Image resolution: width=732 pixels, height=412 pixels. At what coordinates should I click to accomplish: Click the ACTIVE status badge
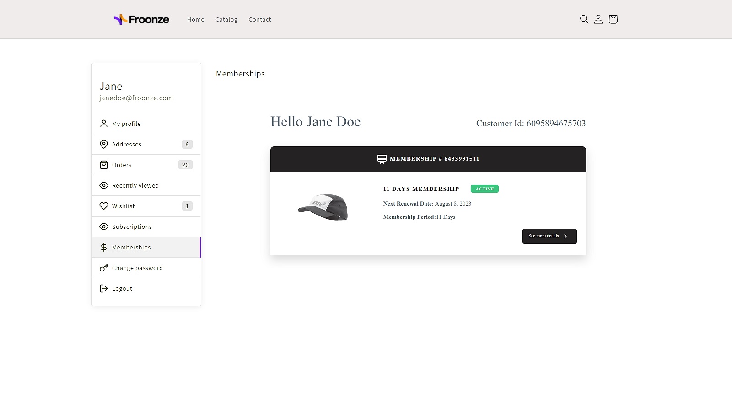pyautogui.click(x=484, y=189)
